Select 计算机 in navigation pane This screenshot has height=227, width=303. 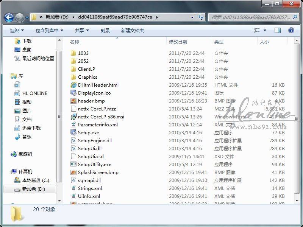pyautogui.click(x=25, y=172)
